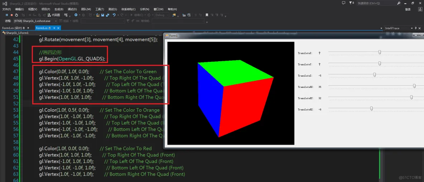The width and height of the screenshot is (424, 182).
Task: Open the 窗口(W) menu
Action: point(158,9)
